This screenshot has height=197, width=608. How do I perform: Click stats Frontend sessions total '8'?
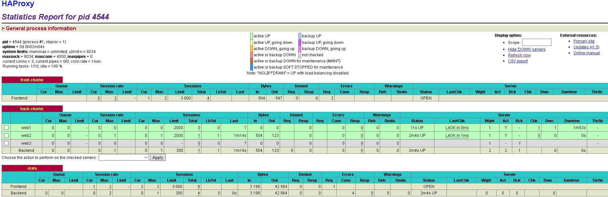pyautogui.click(x=199, y=187)
